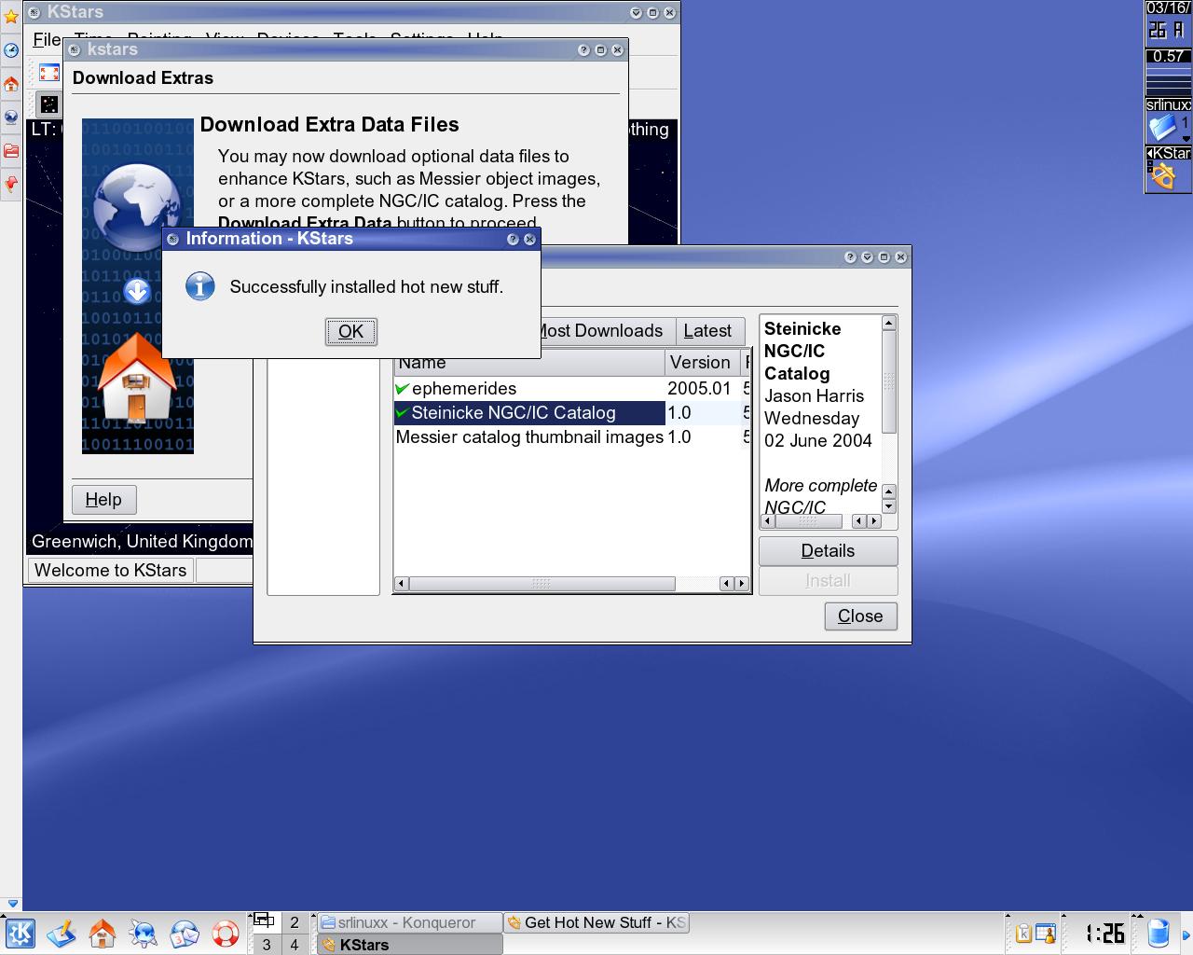The image size is (1193, 955).
Task: Select the ephemerides row
Action: tap(570, 388)
